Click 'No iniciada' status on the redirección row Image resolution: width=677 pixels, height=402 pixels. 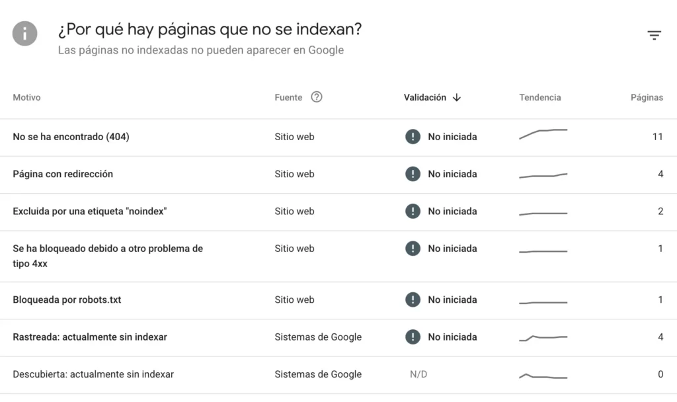(x=453, y=174)
